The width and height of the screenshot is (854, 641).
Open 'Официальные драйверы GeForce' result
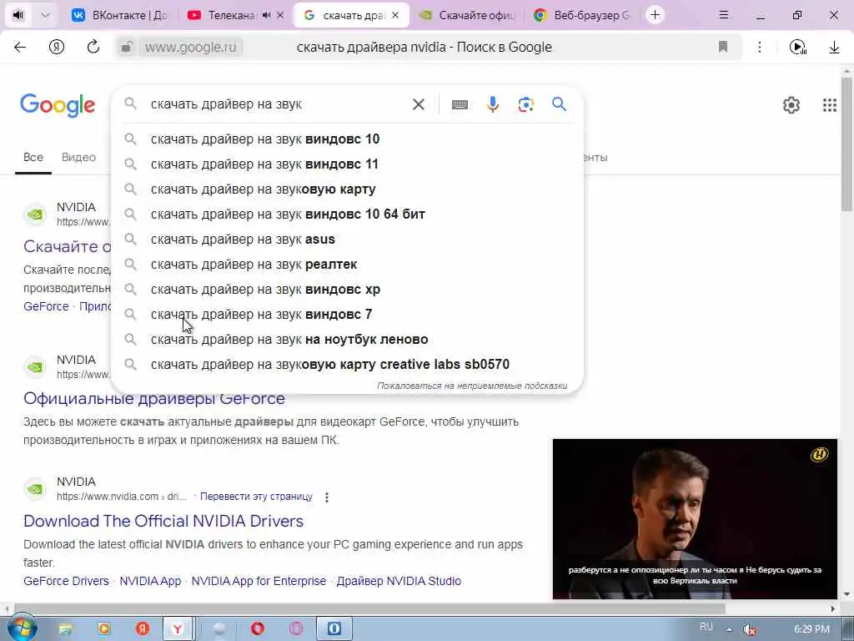pyautogui.click(x=154, y=398)
